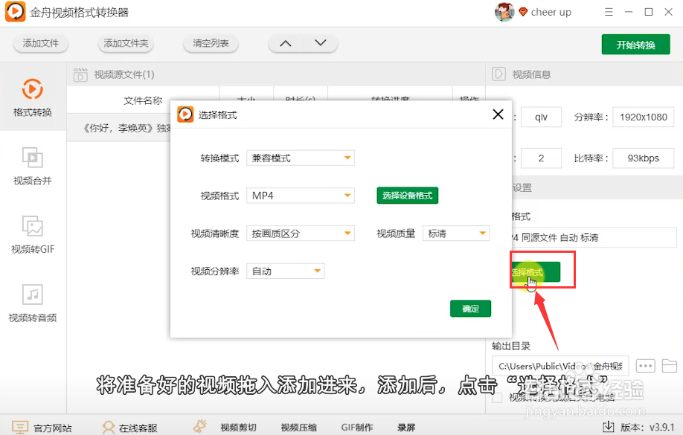683x435 pixels.
Task: Expand the 视频分辨率 auto dropdown
Action: (285, 270)
